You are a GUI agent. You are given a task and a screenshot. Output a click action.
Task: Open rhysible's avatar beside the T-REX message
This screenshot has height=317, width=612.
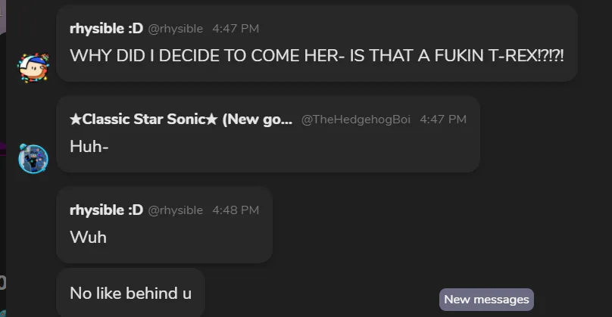[33, 67]
